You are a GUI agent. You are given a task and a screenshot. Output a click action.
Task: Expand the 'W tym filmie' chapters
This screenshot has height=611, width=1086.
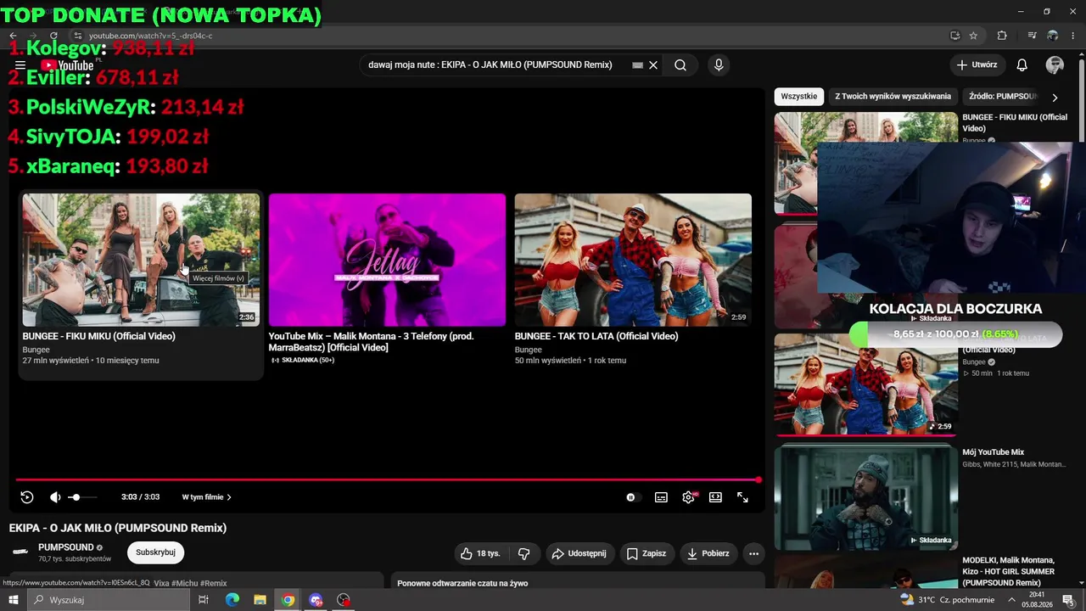(x=206, y=497)
